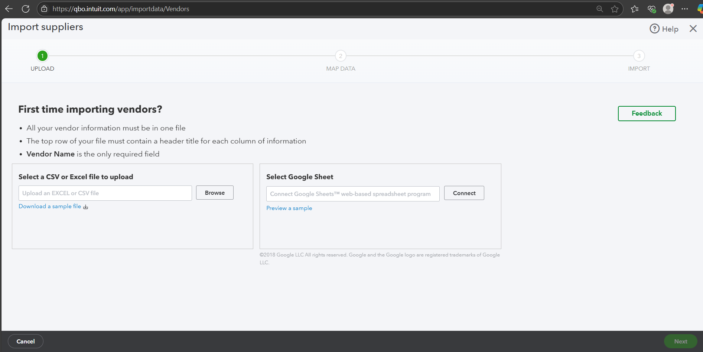Select the Map Data step circle
This screenshot has width=703, height=352.
coord(341,56)
